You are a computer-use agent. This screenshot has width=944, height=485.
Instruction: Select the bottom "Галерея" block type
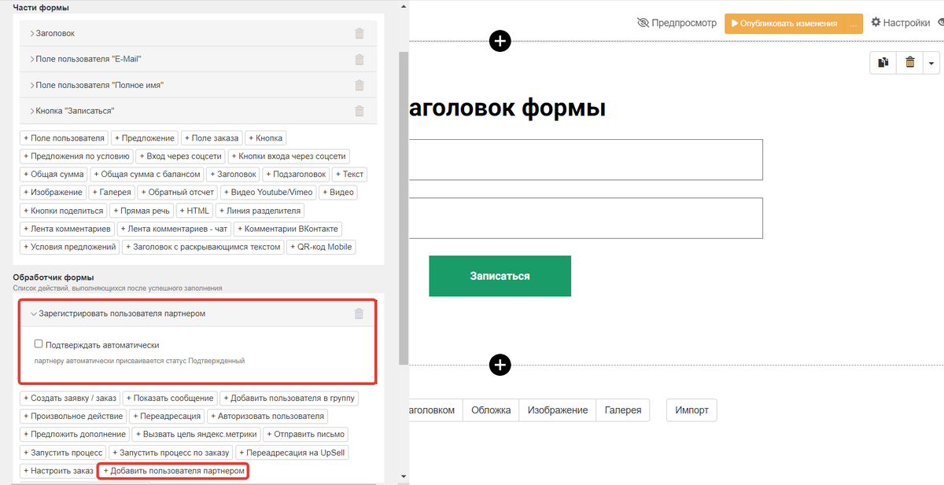coord(623,410)
